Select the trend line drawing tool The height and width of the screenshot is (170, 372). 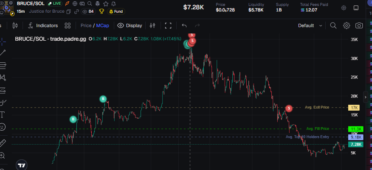(3, 53)
